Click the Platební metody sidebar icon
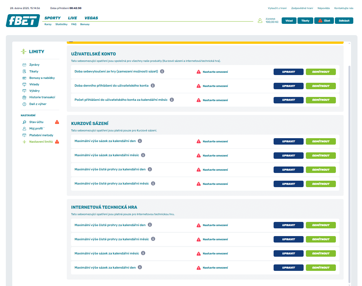The height and width of the screenshot is (286, 362). point(24,135)
